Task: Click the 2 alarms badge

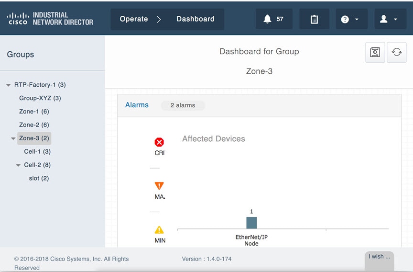Action: [x=183, y=105]
